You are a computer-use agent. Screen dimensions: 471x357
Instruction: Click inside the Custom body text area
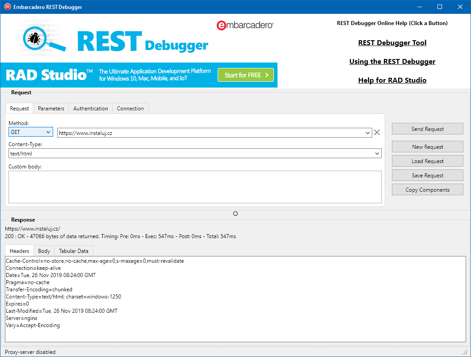[195, 187]
